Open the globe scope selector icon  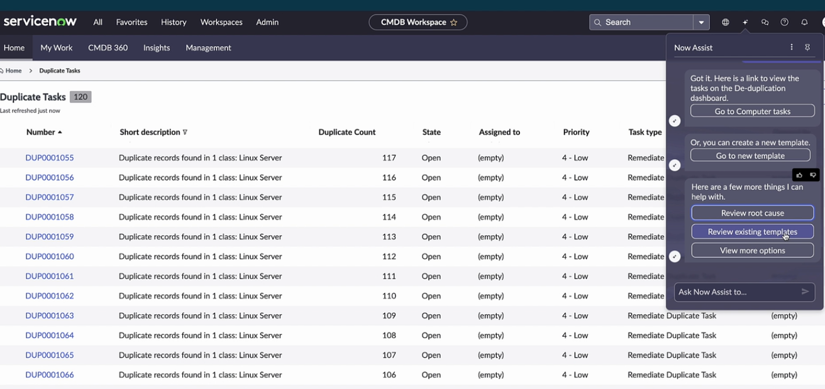(x=725, y=22)
